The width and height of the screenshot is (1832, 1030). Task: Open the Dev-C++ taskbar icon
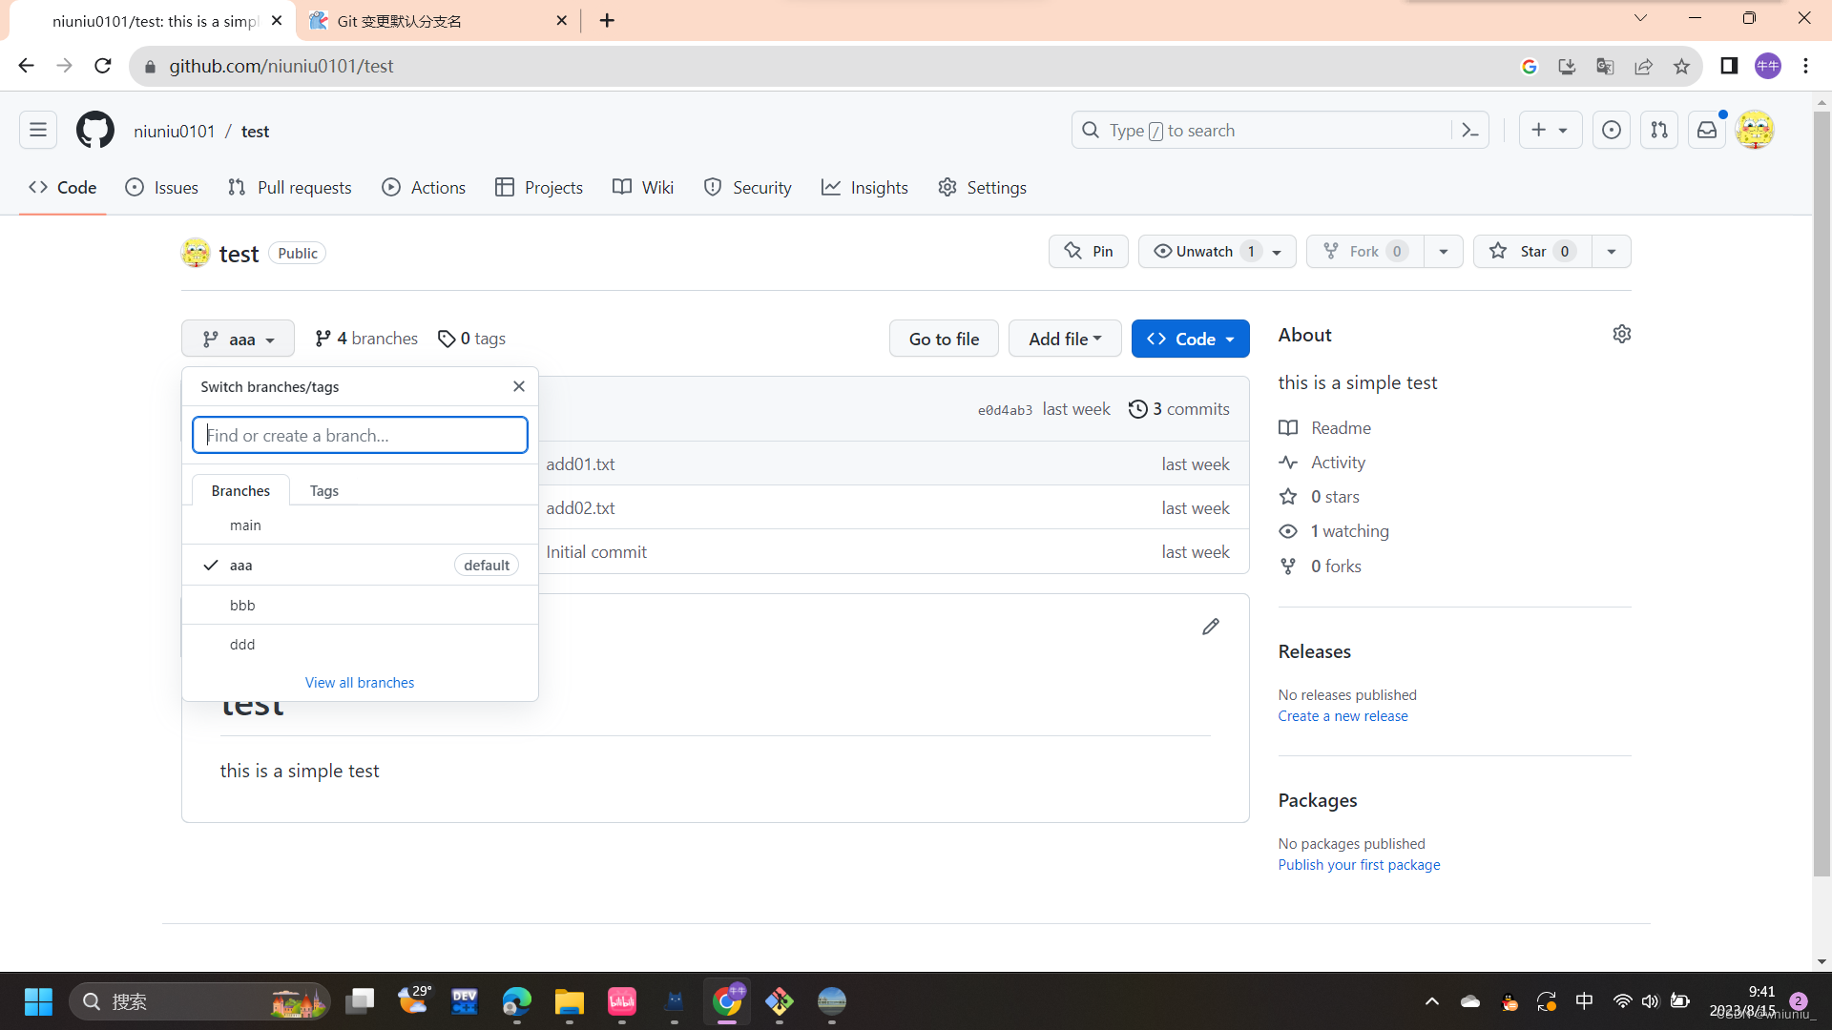coord(465,1001)
